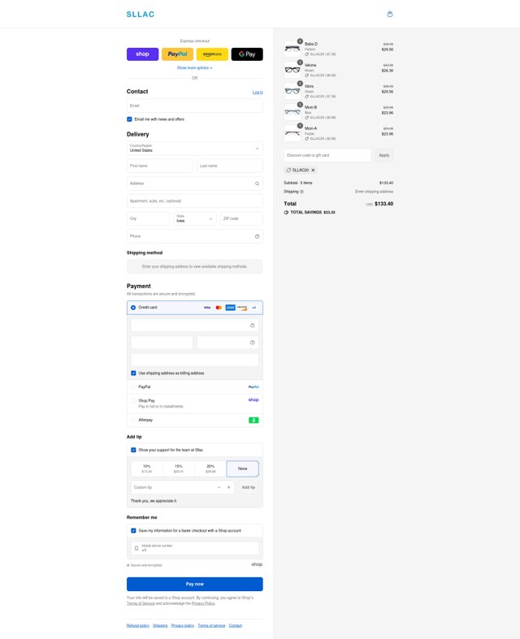Show additional card brands indicator
This screenshot has width=520, height=639.
[x=253, y=308]
